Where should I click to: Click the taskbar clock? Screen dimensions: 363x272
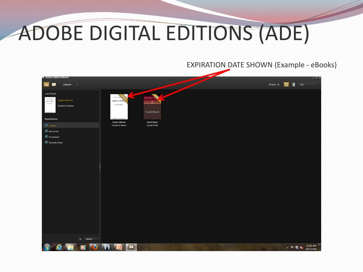click(x=311, y=248)
